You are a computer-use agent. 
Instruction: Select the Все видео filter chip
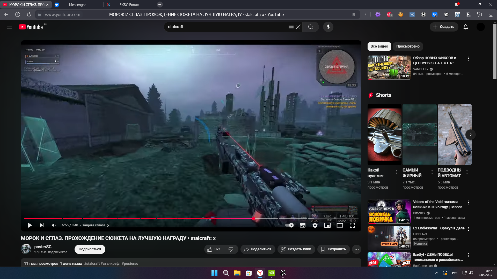click(379, 47)
